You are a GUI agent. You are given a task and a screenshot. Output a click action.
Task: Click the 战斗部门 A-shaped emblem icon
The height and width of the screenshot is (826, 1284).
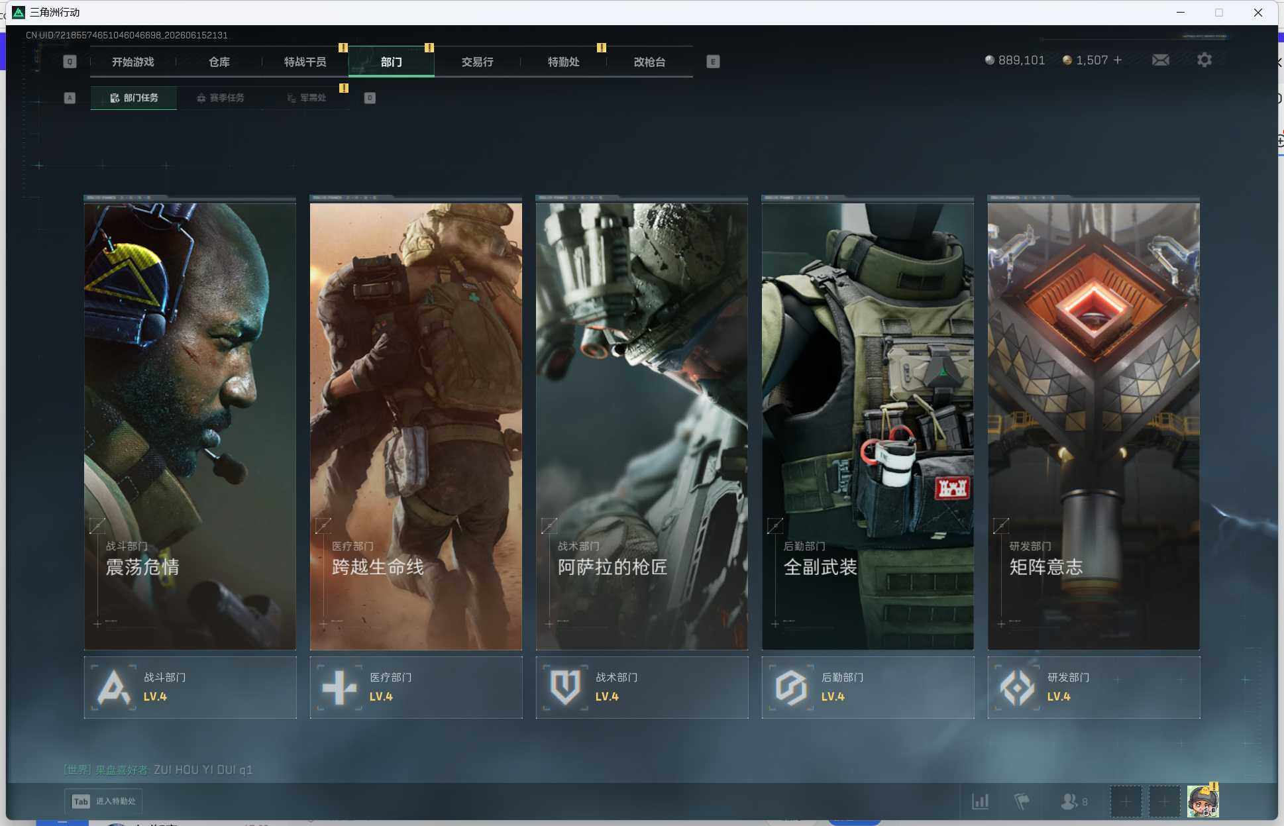(x=113, y=688)
